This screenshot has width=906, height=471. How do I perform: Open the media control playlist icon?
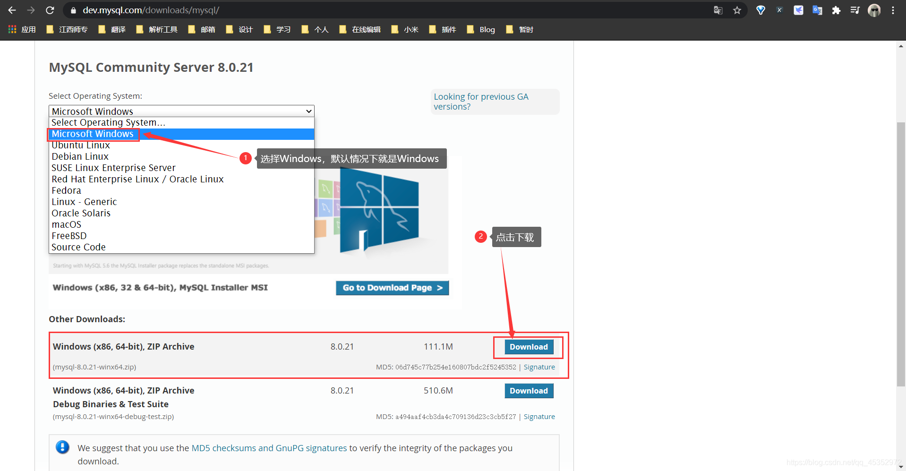pyautogui.click(x=855, y=10)
